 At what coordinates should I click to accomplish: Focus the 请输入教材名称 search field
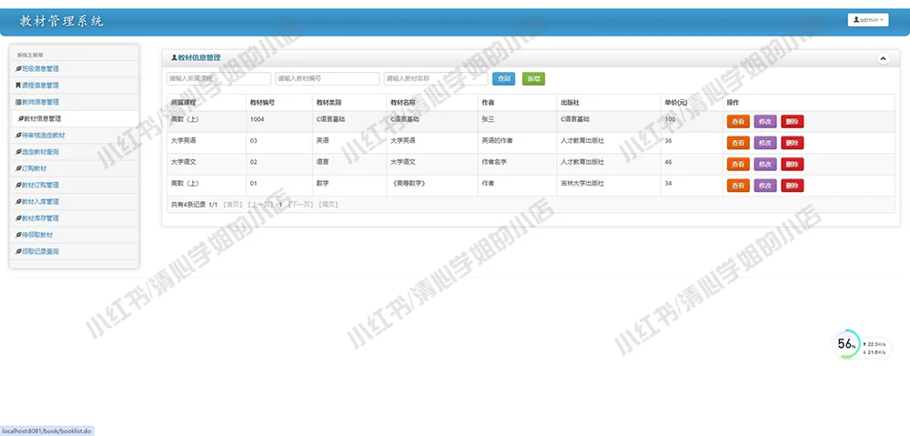436,78
